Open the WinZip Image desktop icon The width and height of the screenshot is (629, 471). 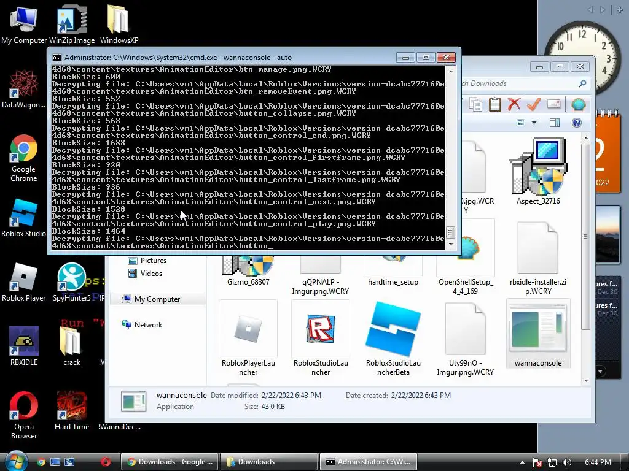coord(72,25)
